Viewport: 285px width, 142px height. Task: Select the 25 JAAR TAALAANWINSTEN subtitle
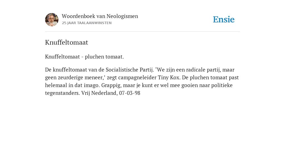click(87, 23)
